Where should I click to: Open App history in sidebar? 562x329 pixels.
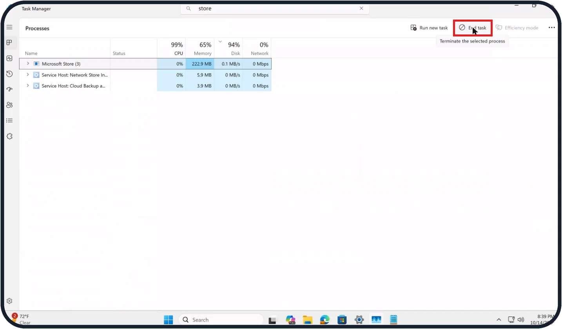(9, 74)
